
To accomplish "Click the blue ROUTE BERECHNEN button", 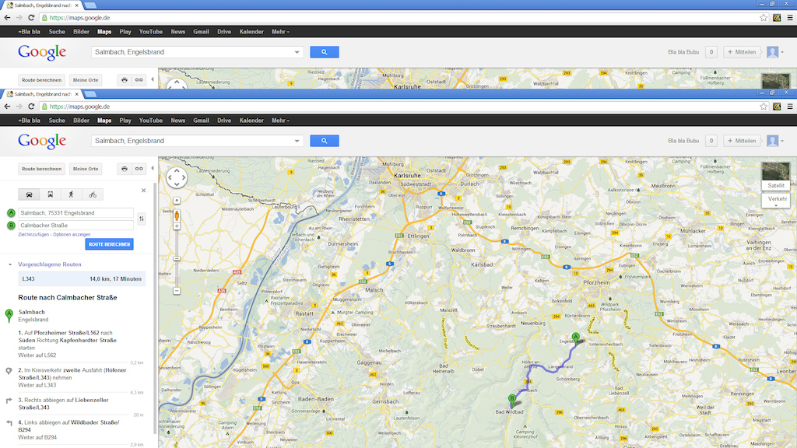I will (109, 244).
